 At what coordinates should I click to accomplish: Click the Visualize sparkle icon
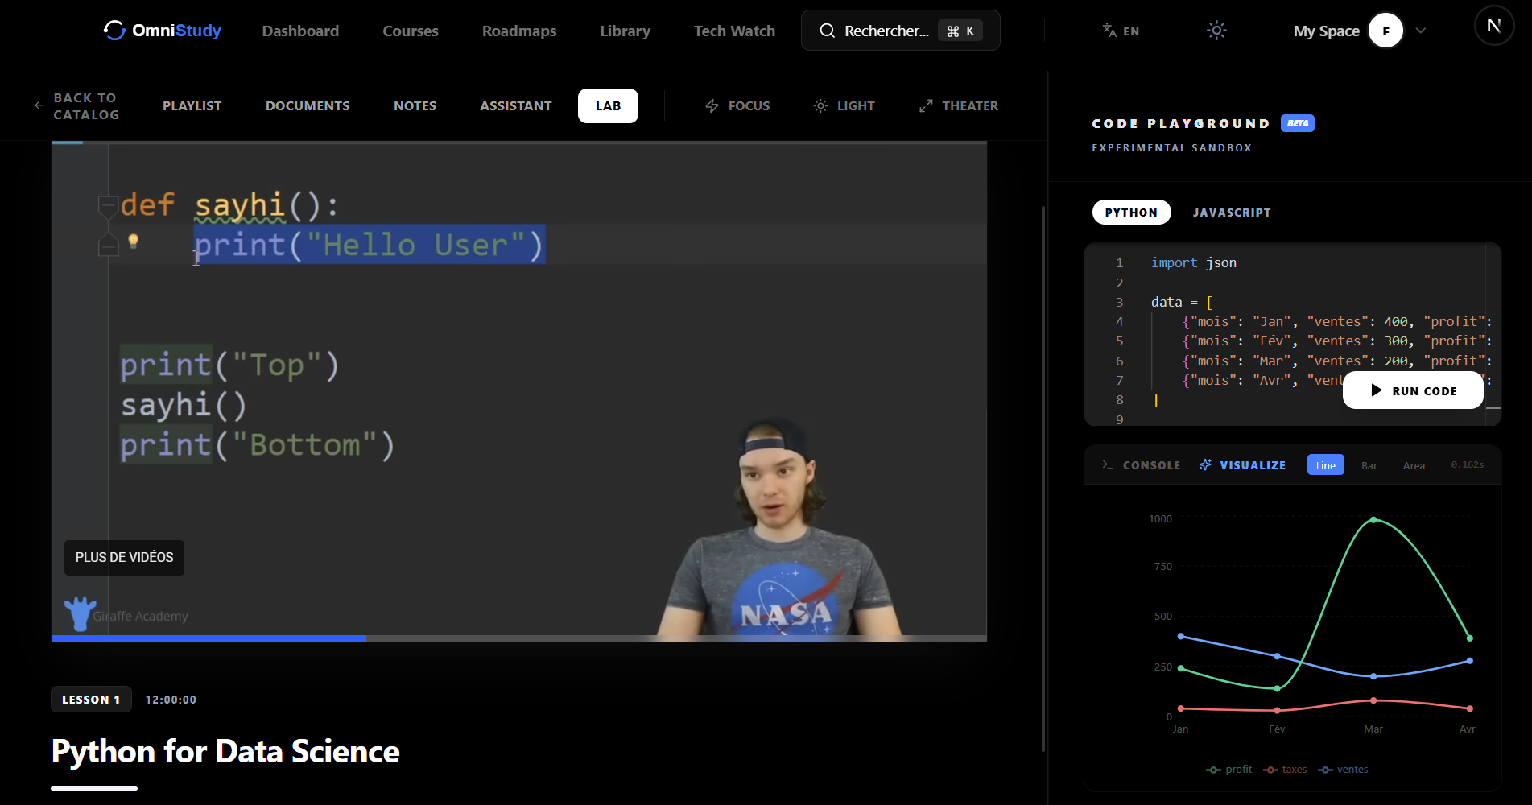click(1205, 464)
